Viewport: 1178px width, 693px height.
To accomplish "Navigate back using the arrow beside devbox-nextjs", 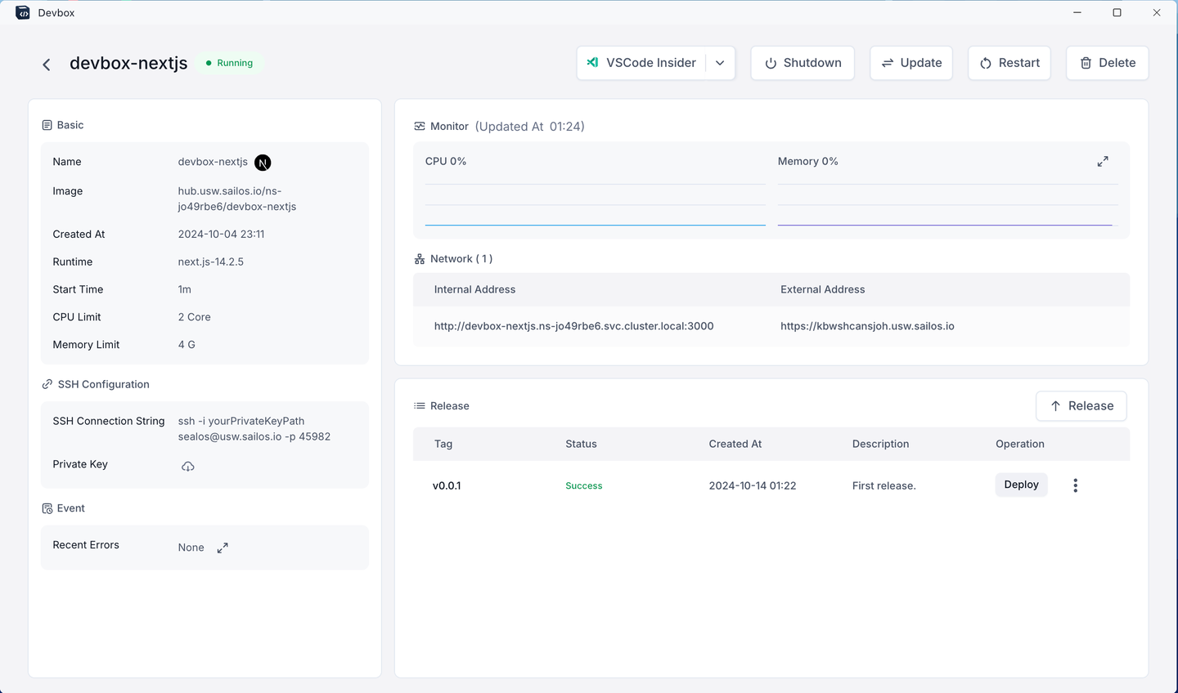I will [47, 64].
